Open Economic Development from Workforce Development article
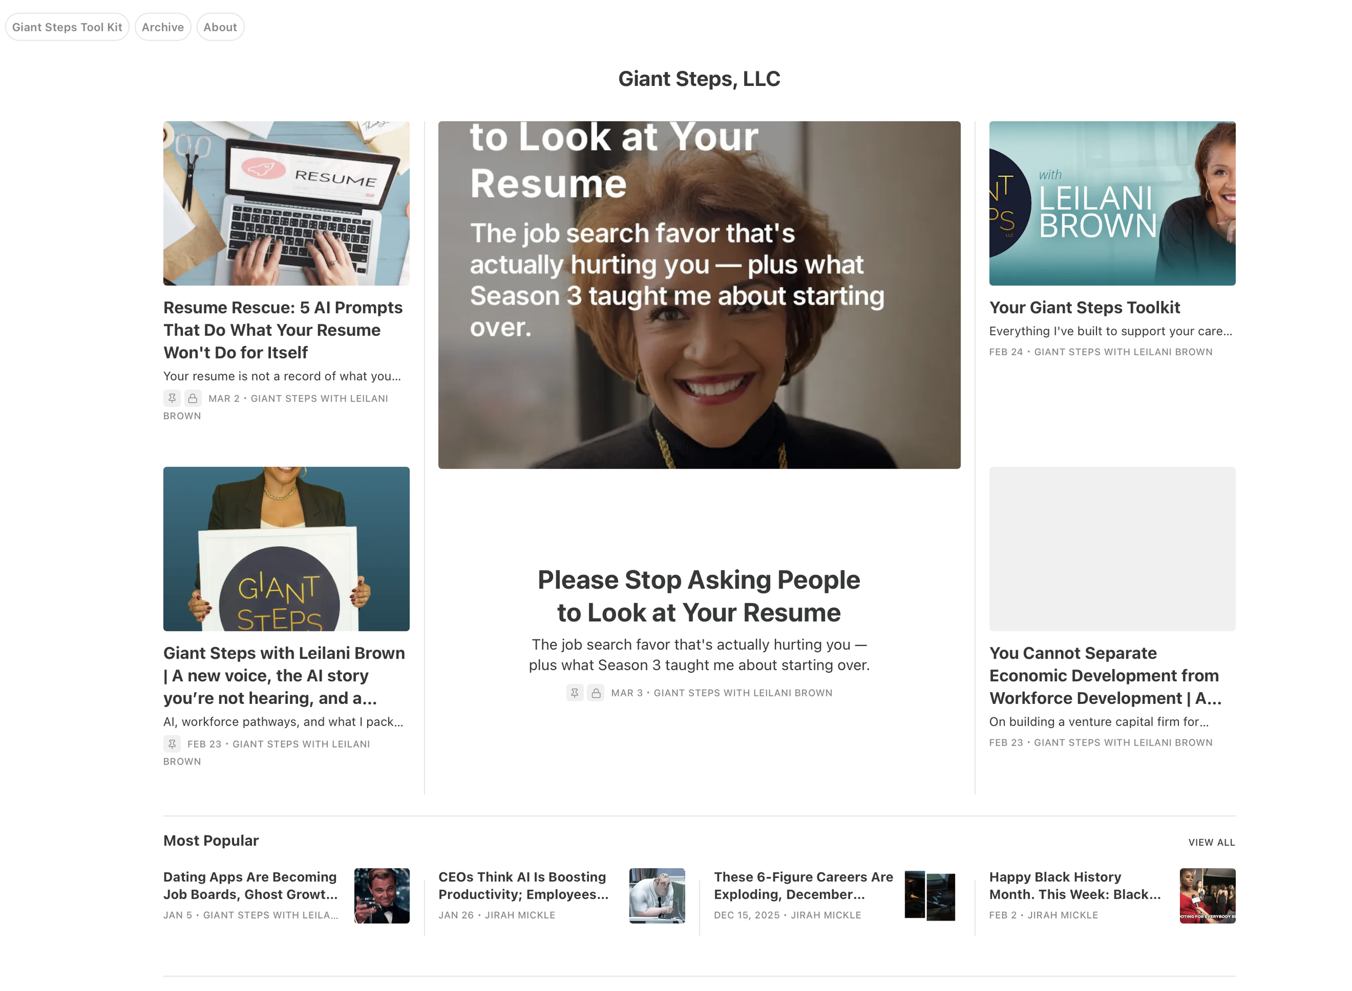1352x991 pixels. pyautogui.click(x=1104, y=675)
